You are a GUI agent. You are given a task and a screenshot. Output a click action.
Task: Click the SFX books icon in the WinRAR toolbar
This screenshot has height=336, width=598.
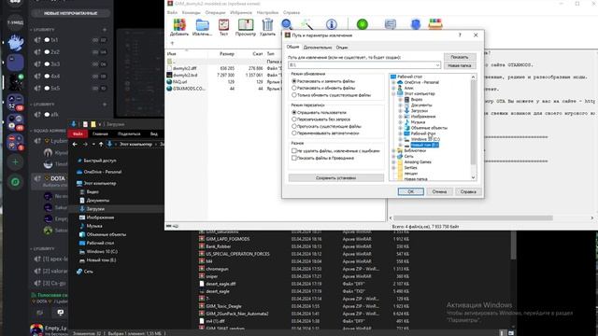click(435, 24)
